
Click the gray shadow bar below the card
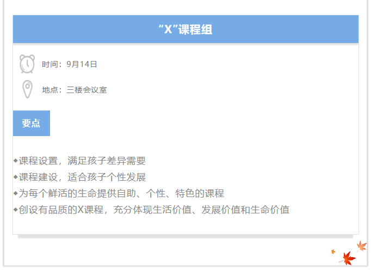(185, 236)
